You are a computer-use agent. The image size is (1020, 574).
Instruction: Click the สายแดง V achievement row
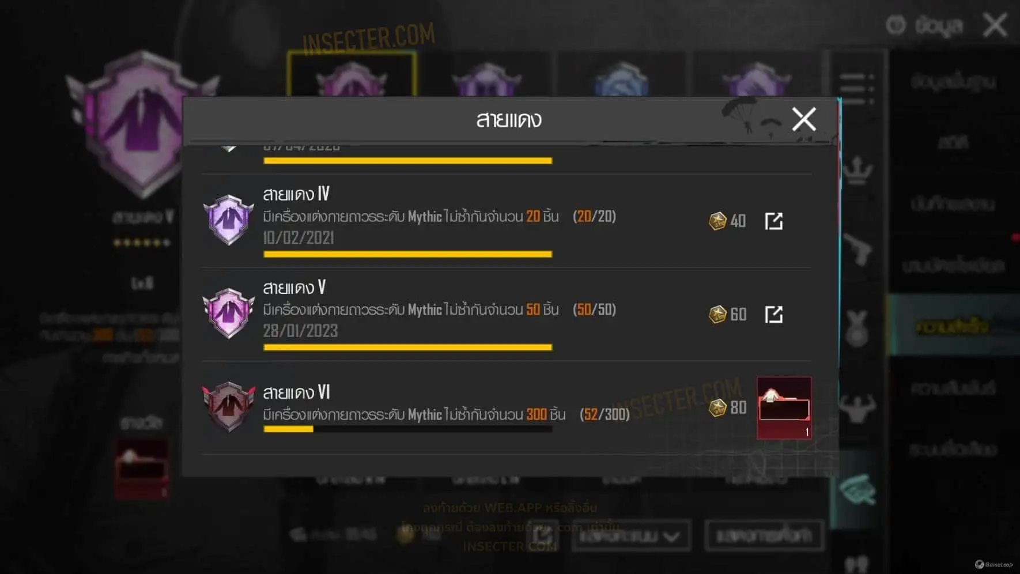tap(506, 314)
